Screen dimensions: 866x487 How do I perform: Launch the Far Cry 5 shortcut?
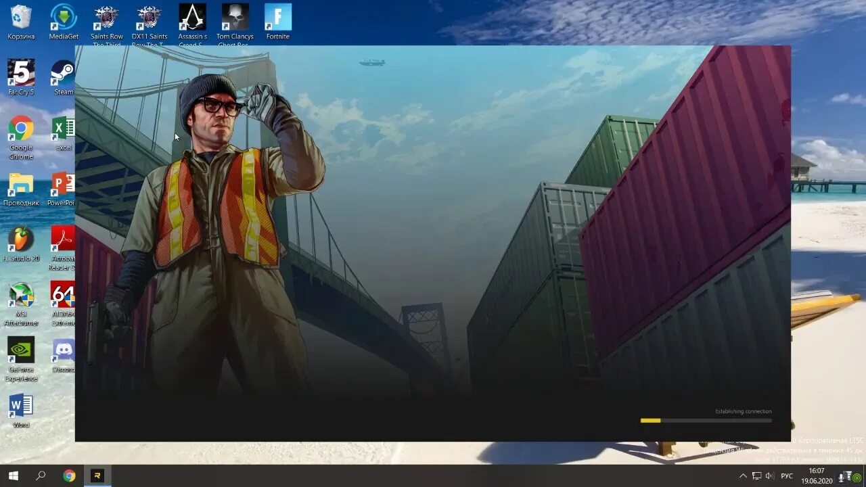pyautogui.click(x=21, y=78)
